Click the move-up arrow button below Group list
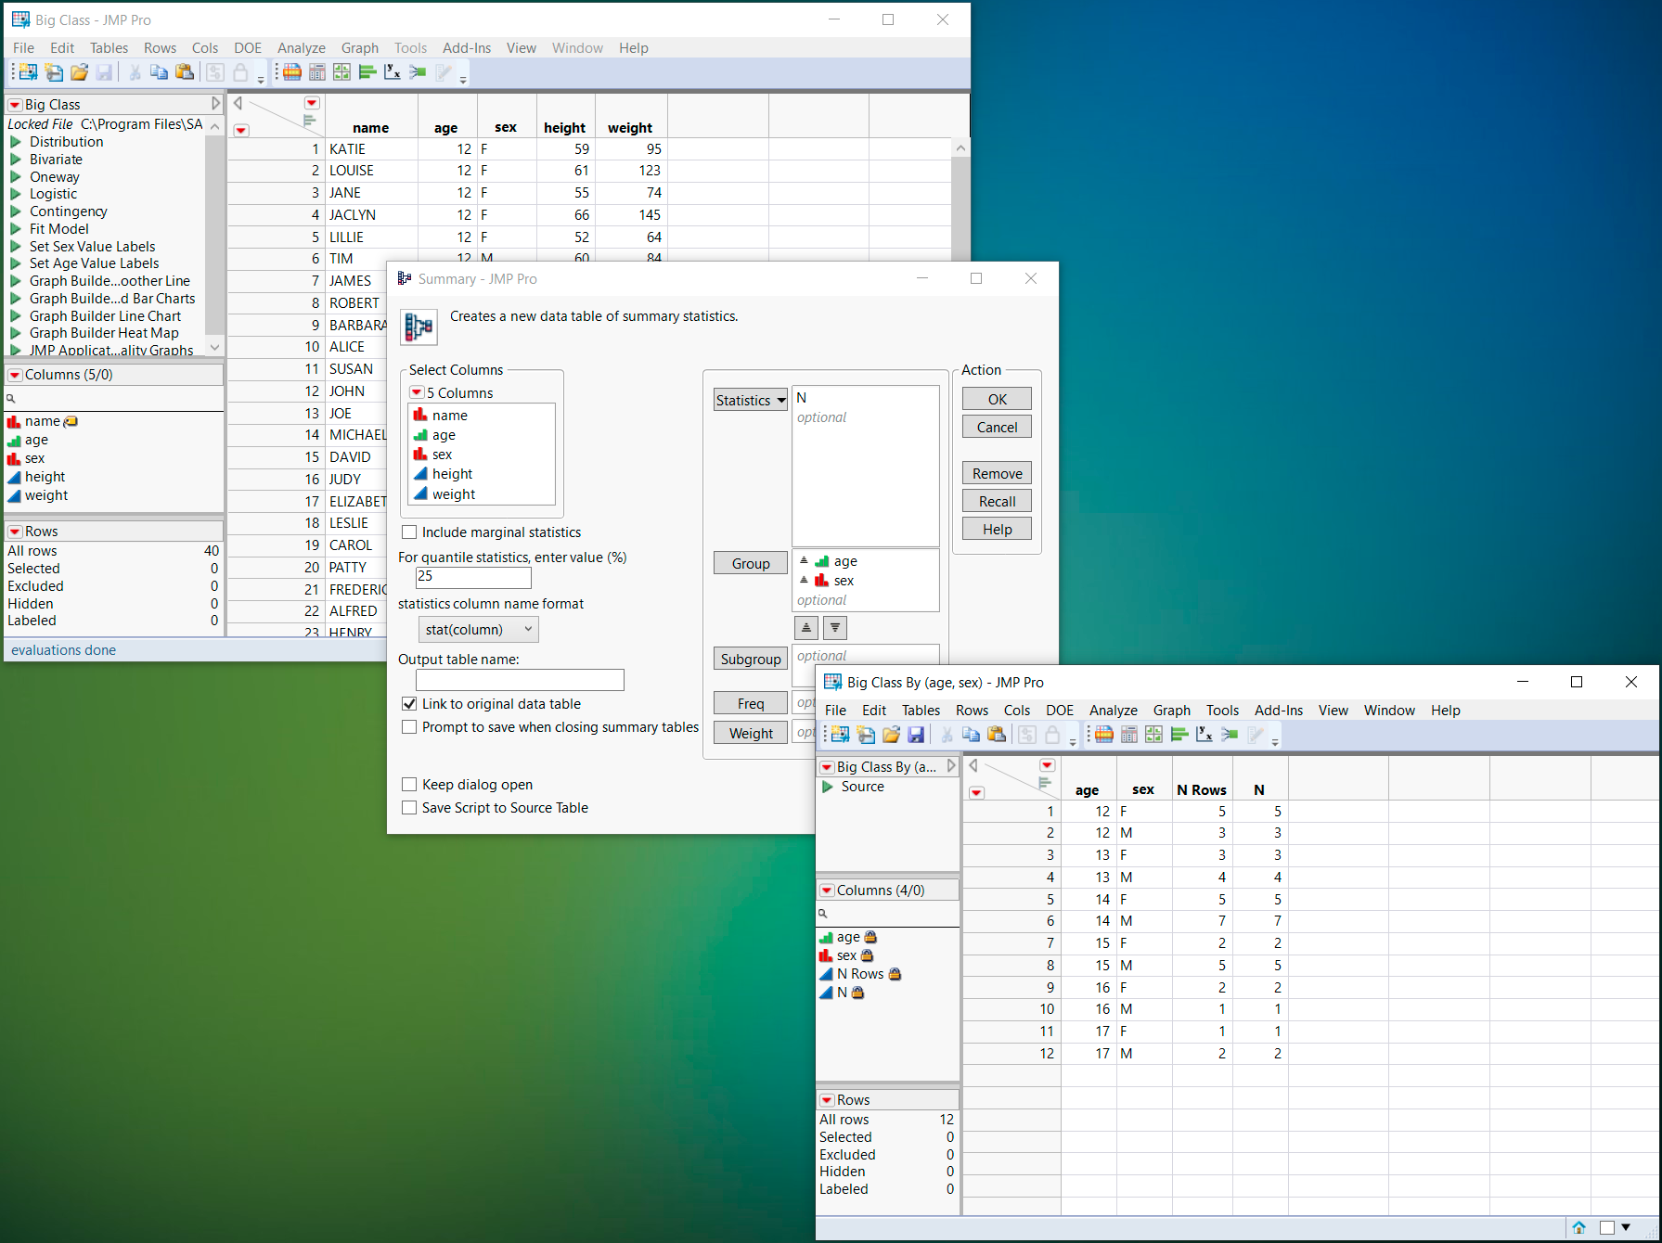 pos(805,628)
